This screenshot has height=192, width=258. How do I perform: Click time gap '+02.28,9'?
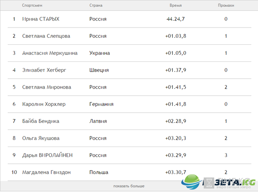click(176, 121)
